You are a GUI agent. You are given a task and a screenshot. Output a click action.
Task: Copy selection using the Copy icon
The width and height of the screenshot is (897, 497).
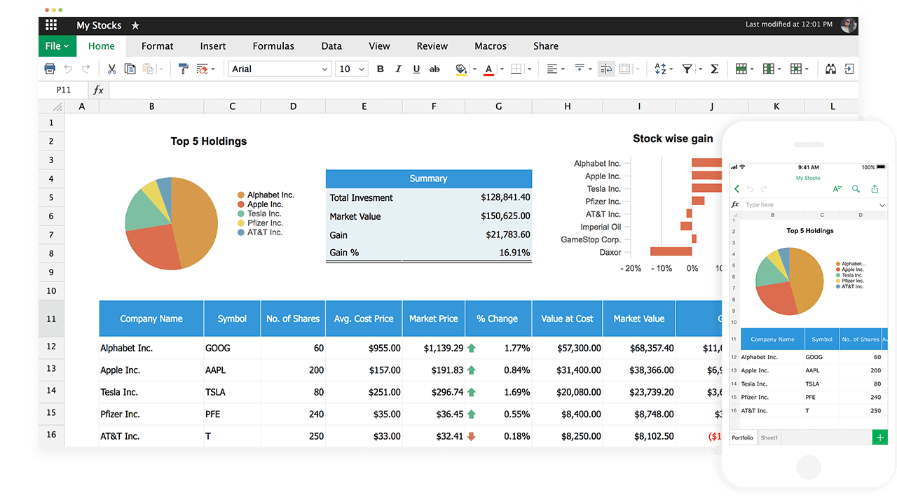tap(130, 69)
